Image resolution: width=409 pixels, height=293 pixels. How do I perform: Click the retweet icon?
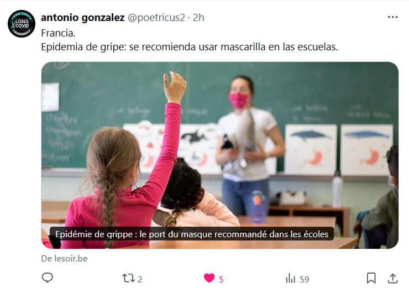coord(129,278)
